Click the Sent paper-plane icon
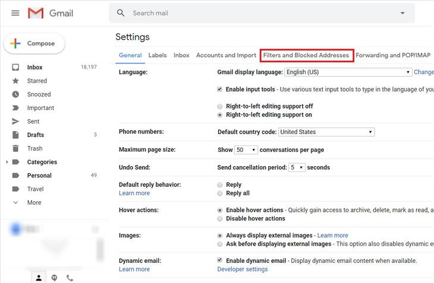Screen dimensions: 434x283 pos(15,121)
